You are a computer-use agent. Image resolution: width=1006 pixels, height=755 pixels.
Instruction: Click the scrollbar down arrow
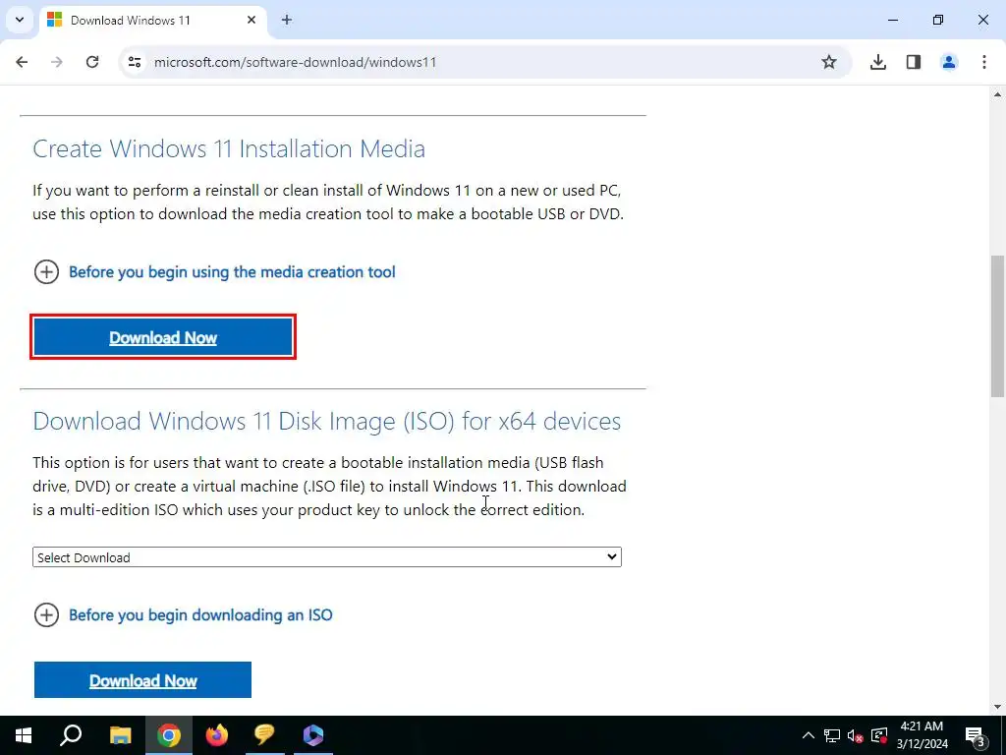coord(997,707)
